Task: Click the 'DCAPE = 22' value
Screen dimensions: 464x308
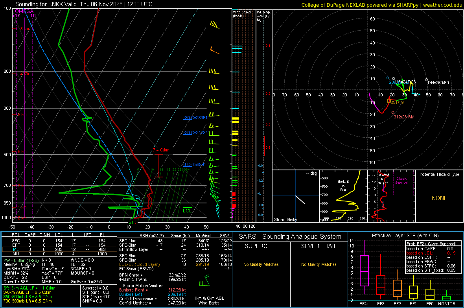Action: click(15, 277)
